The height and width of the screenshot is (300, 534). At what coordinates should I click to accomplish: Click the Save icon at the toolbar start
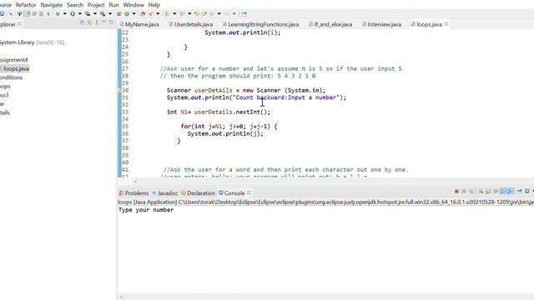click(2, 14)
